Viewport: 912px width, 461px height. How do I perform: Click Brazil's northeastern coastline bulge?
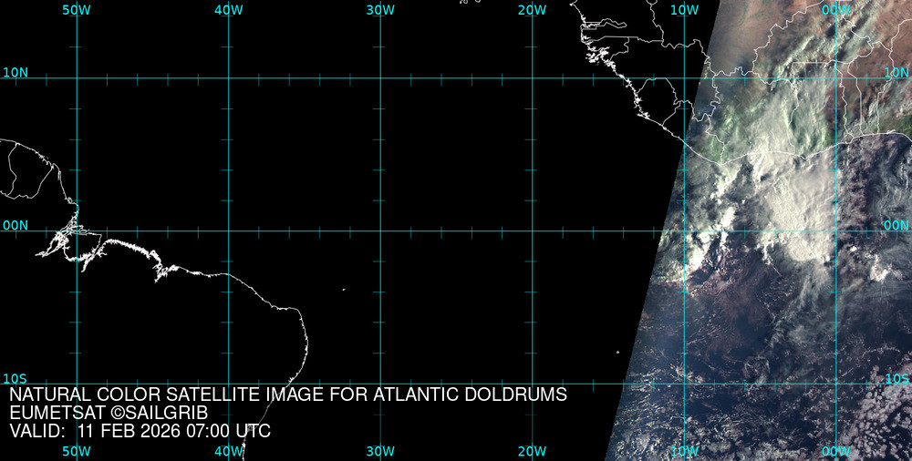(x=303, y=337)
